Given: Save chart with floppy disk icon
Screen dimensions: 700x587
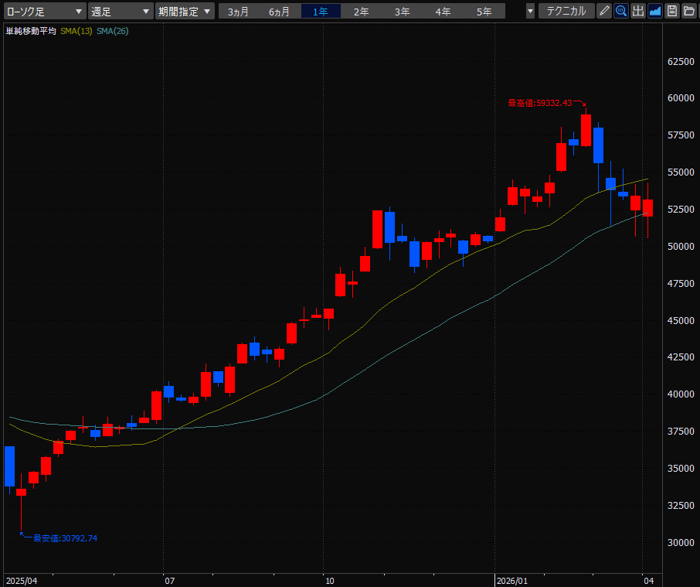Looking at the screenshot, I should tap(672, 11).
